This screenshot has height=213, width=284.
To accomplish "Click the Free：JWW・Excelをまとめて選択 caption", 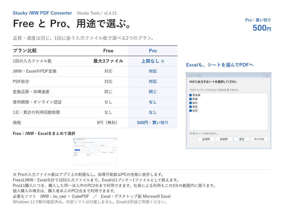I will (x=44, y=133).
